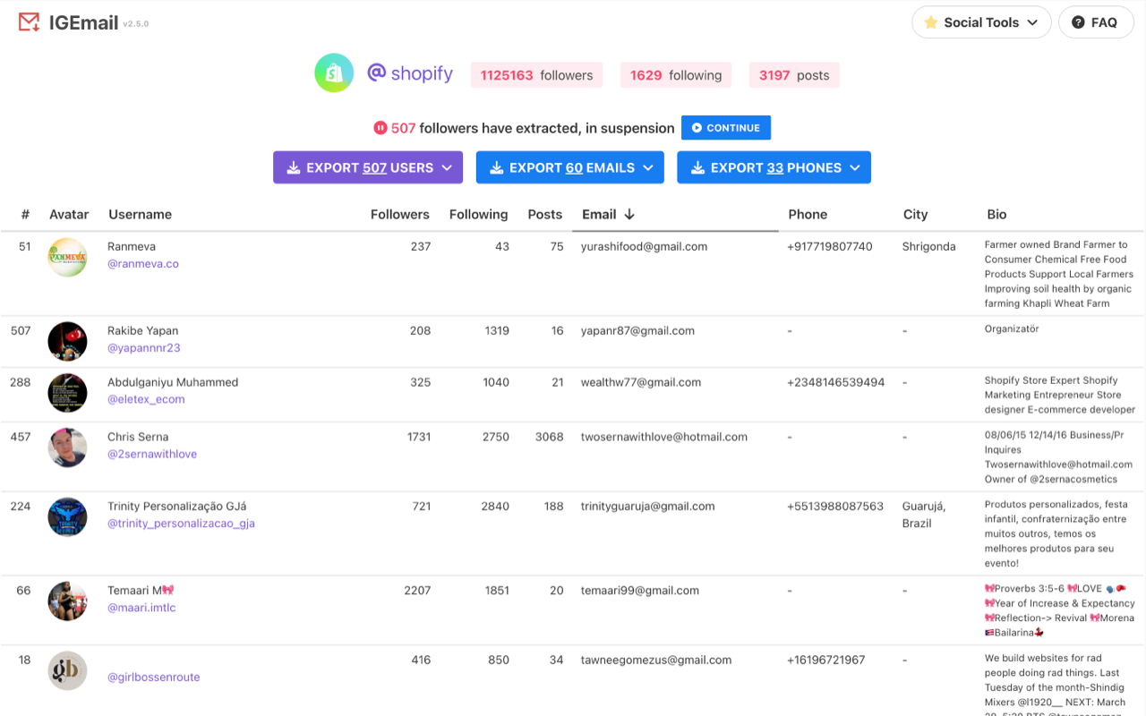The width and height of the screenshot is (1146, 716).
Task: Click the Shopify green bag avatar
Action: point(334,72)
